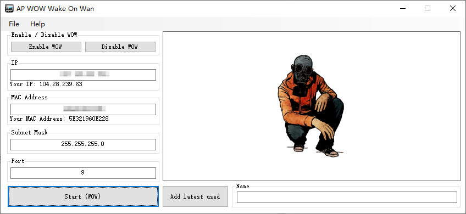Click the AP WOW application title icon
Viewport: 466px width, 214px height.
(x=9, y=9)
